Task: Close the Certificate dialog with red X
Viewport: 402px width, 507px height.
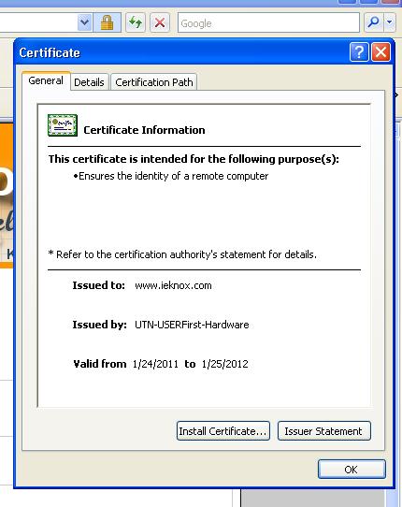Action: [381, 51]
